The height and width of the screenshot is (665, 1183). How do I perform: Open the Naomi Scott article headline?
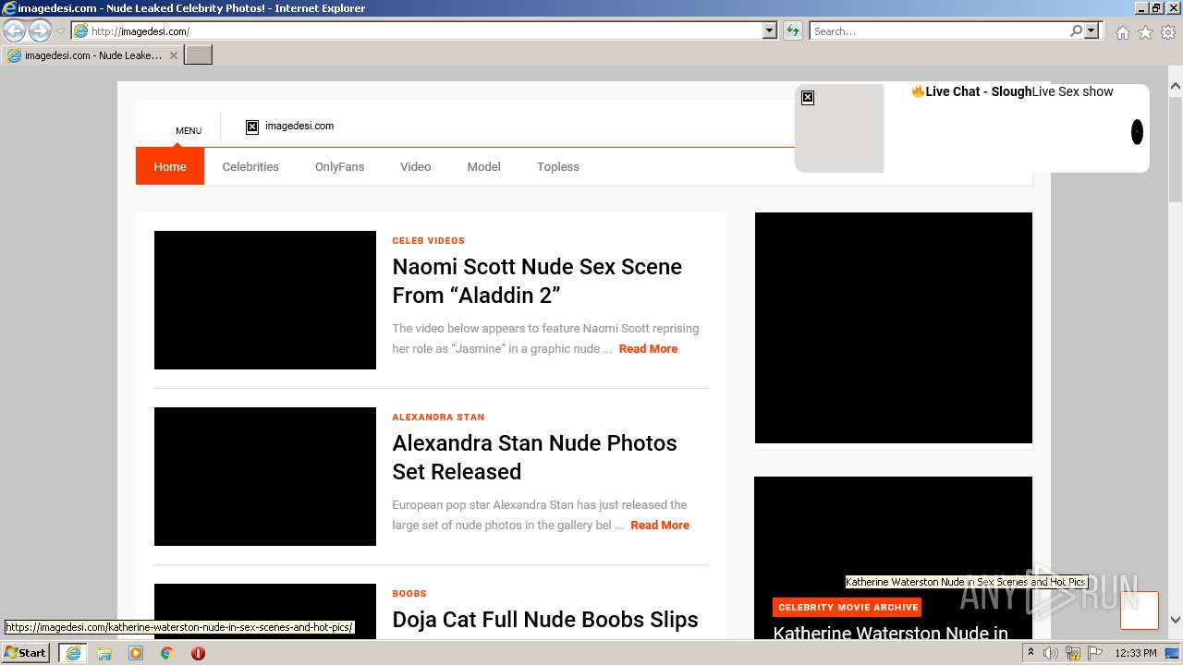pyautogui.click(x=537, y=281)
